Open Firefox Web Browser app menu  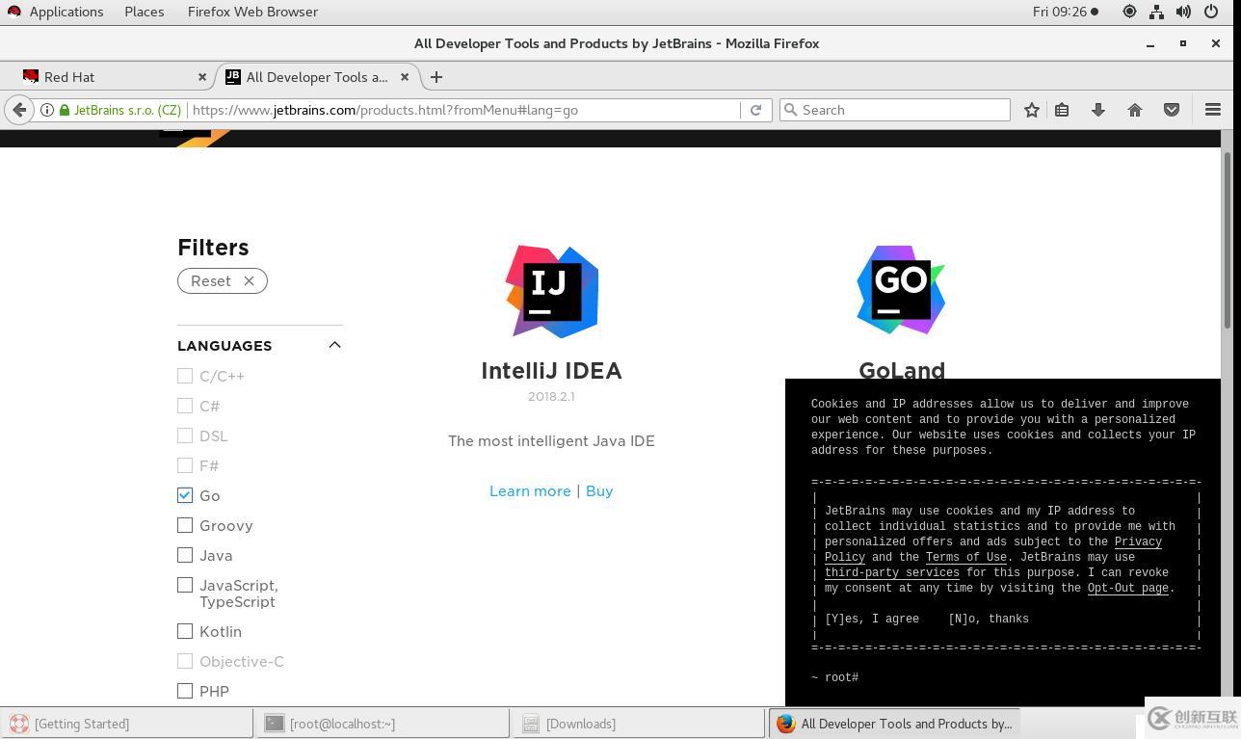[x=252, y=12]
